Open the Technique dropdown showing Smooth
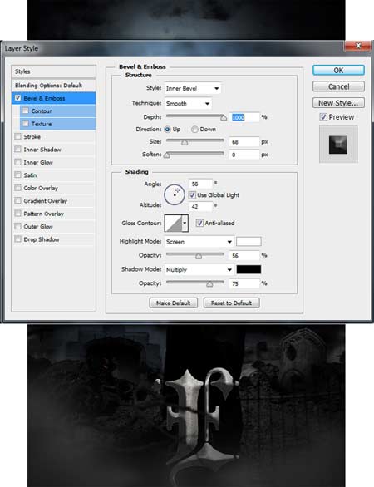 [188, 103]
